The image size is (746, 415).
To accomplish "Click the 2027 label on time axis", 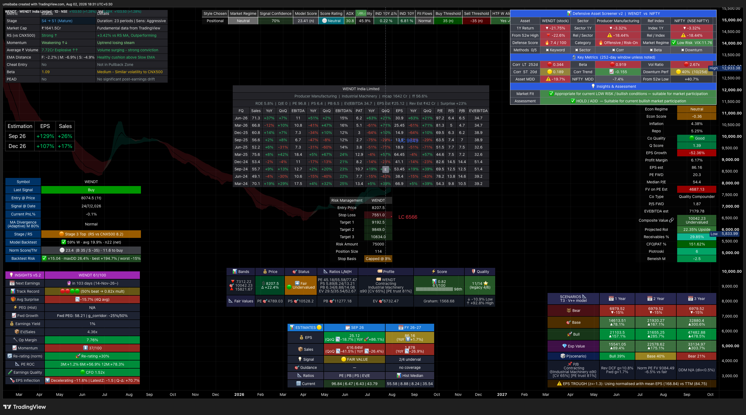I will coord(502,394).
